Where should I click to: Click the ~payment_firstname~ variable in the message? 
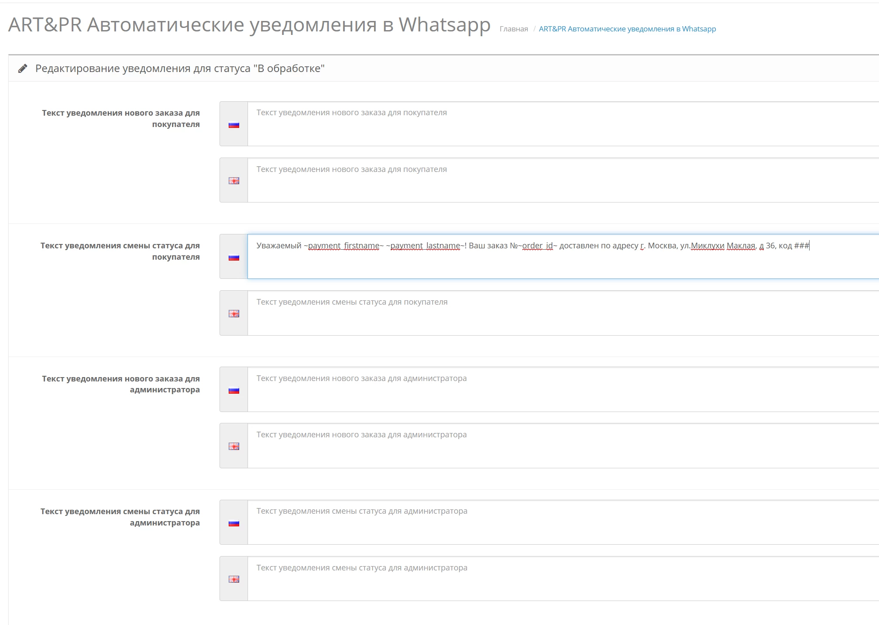[x=343, y=246]
